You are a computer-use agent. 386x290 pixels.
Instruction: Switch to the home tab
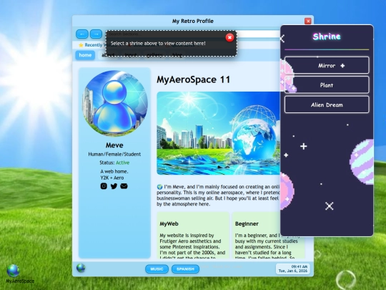85,55
